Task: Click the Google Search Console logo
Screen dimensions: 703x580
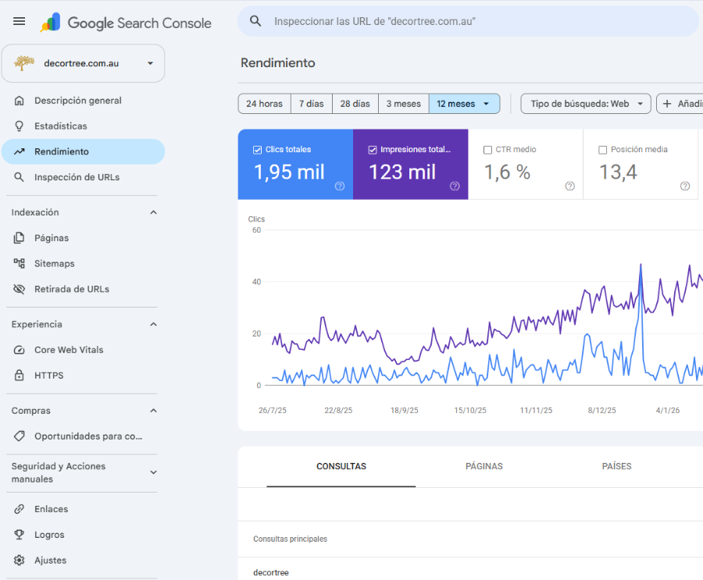Action: point(126,23)
